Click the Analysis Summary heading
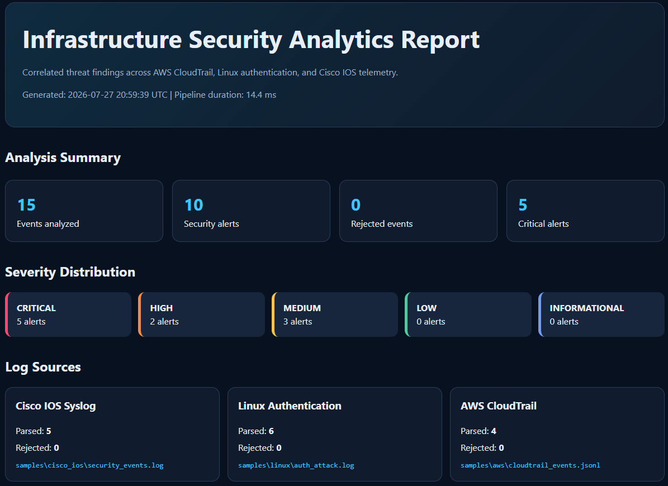This screenshot has height=486, width=668. coord(63,158)
